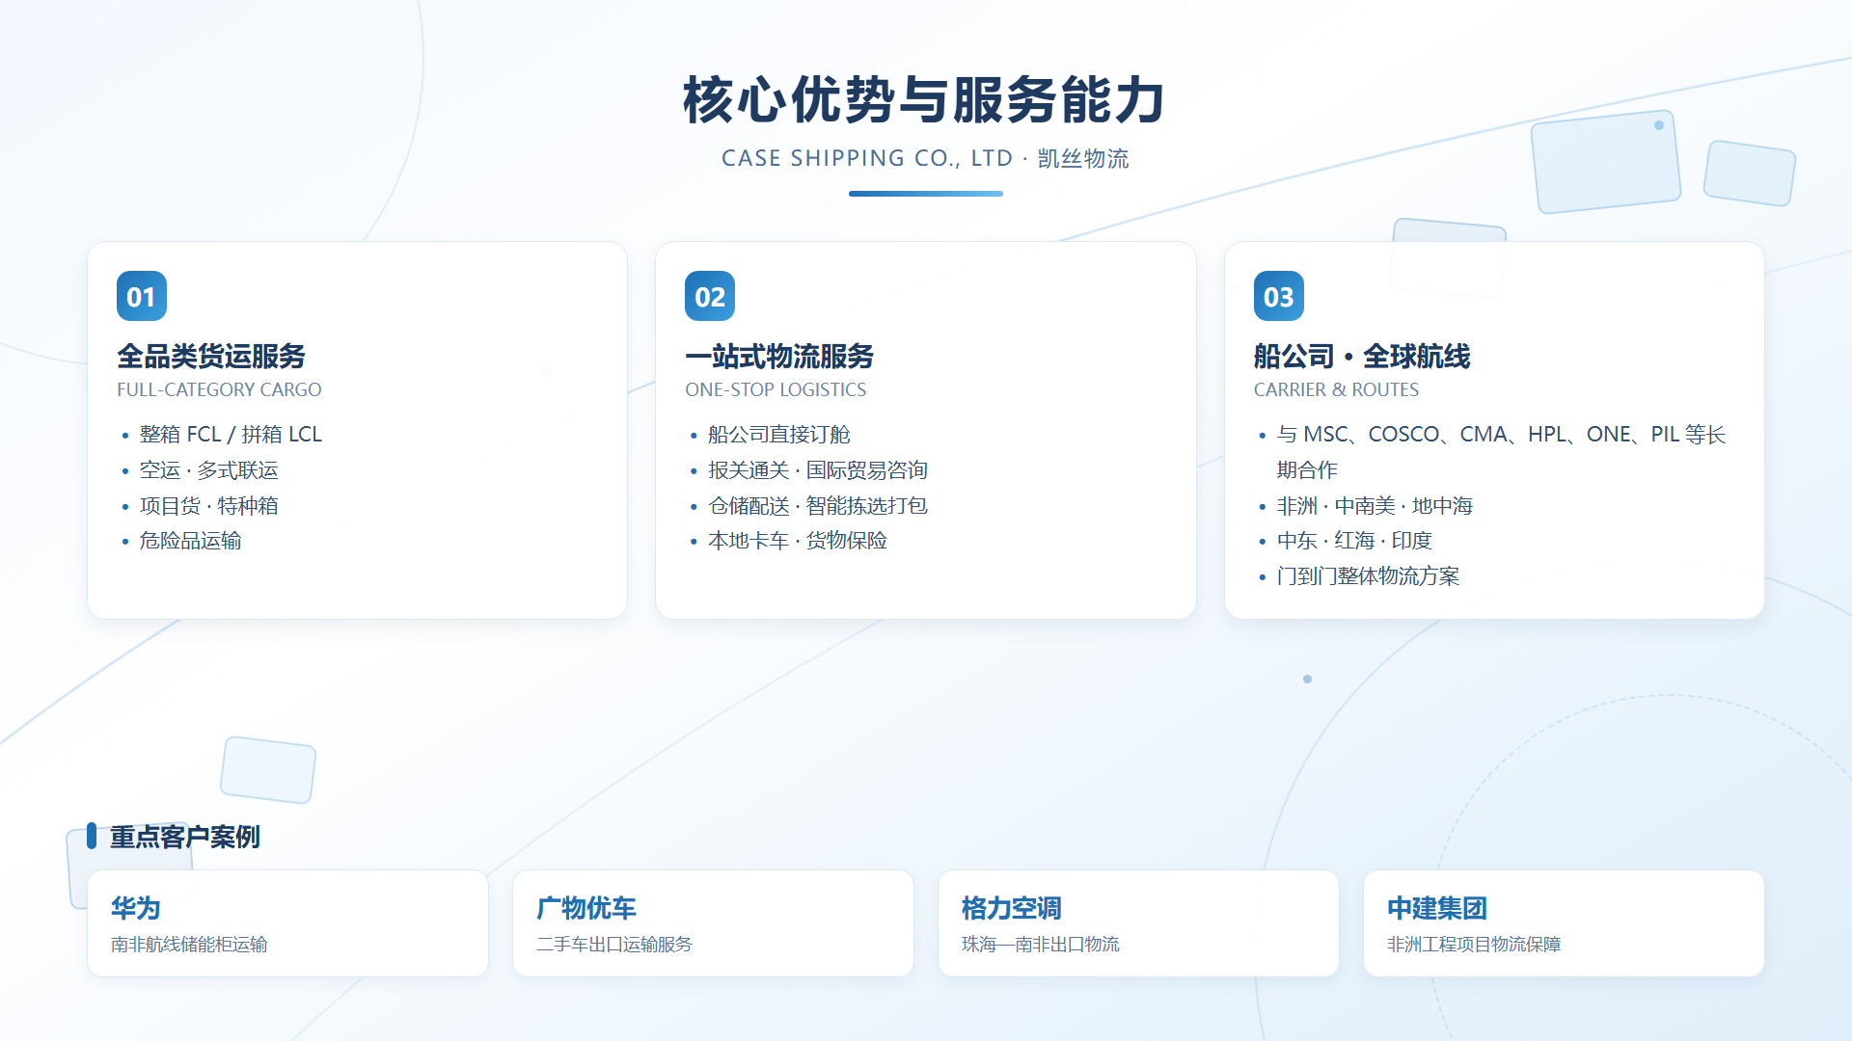Select the slide title 核心优势与服务能力
This screenshot has height=1041, width=1852.
[x=925, y=100]
